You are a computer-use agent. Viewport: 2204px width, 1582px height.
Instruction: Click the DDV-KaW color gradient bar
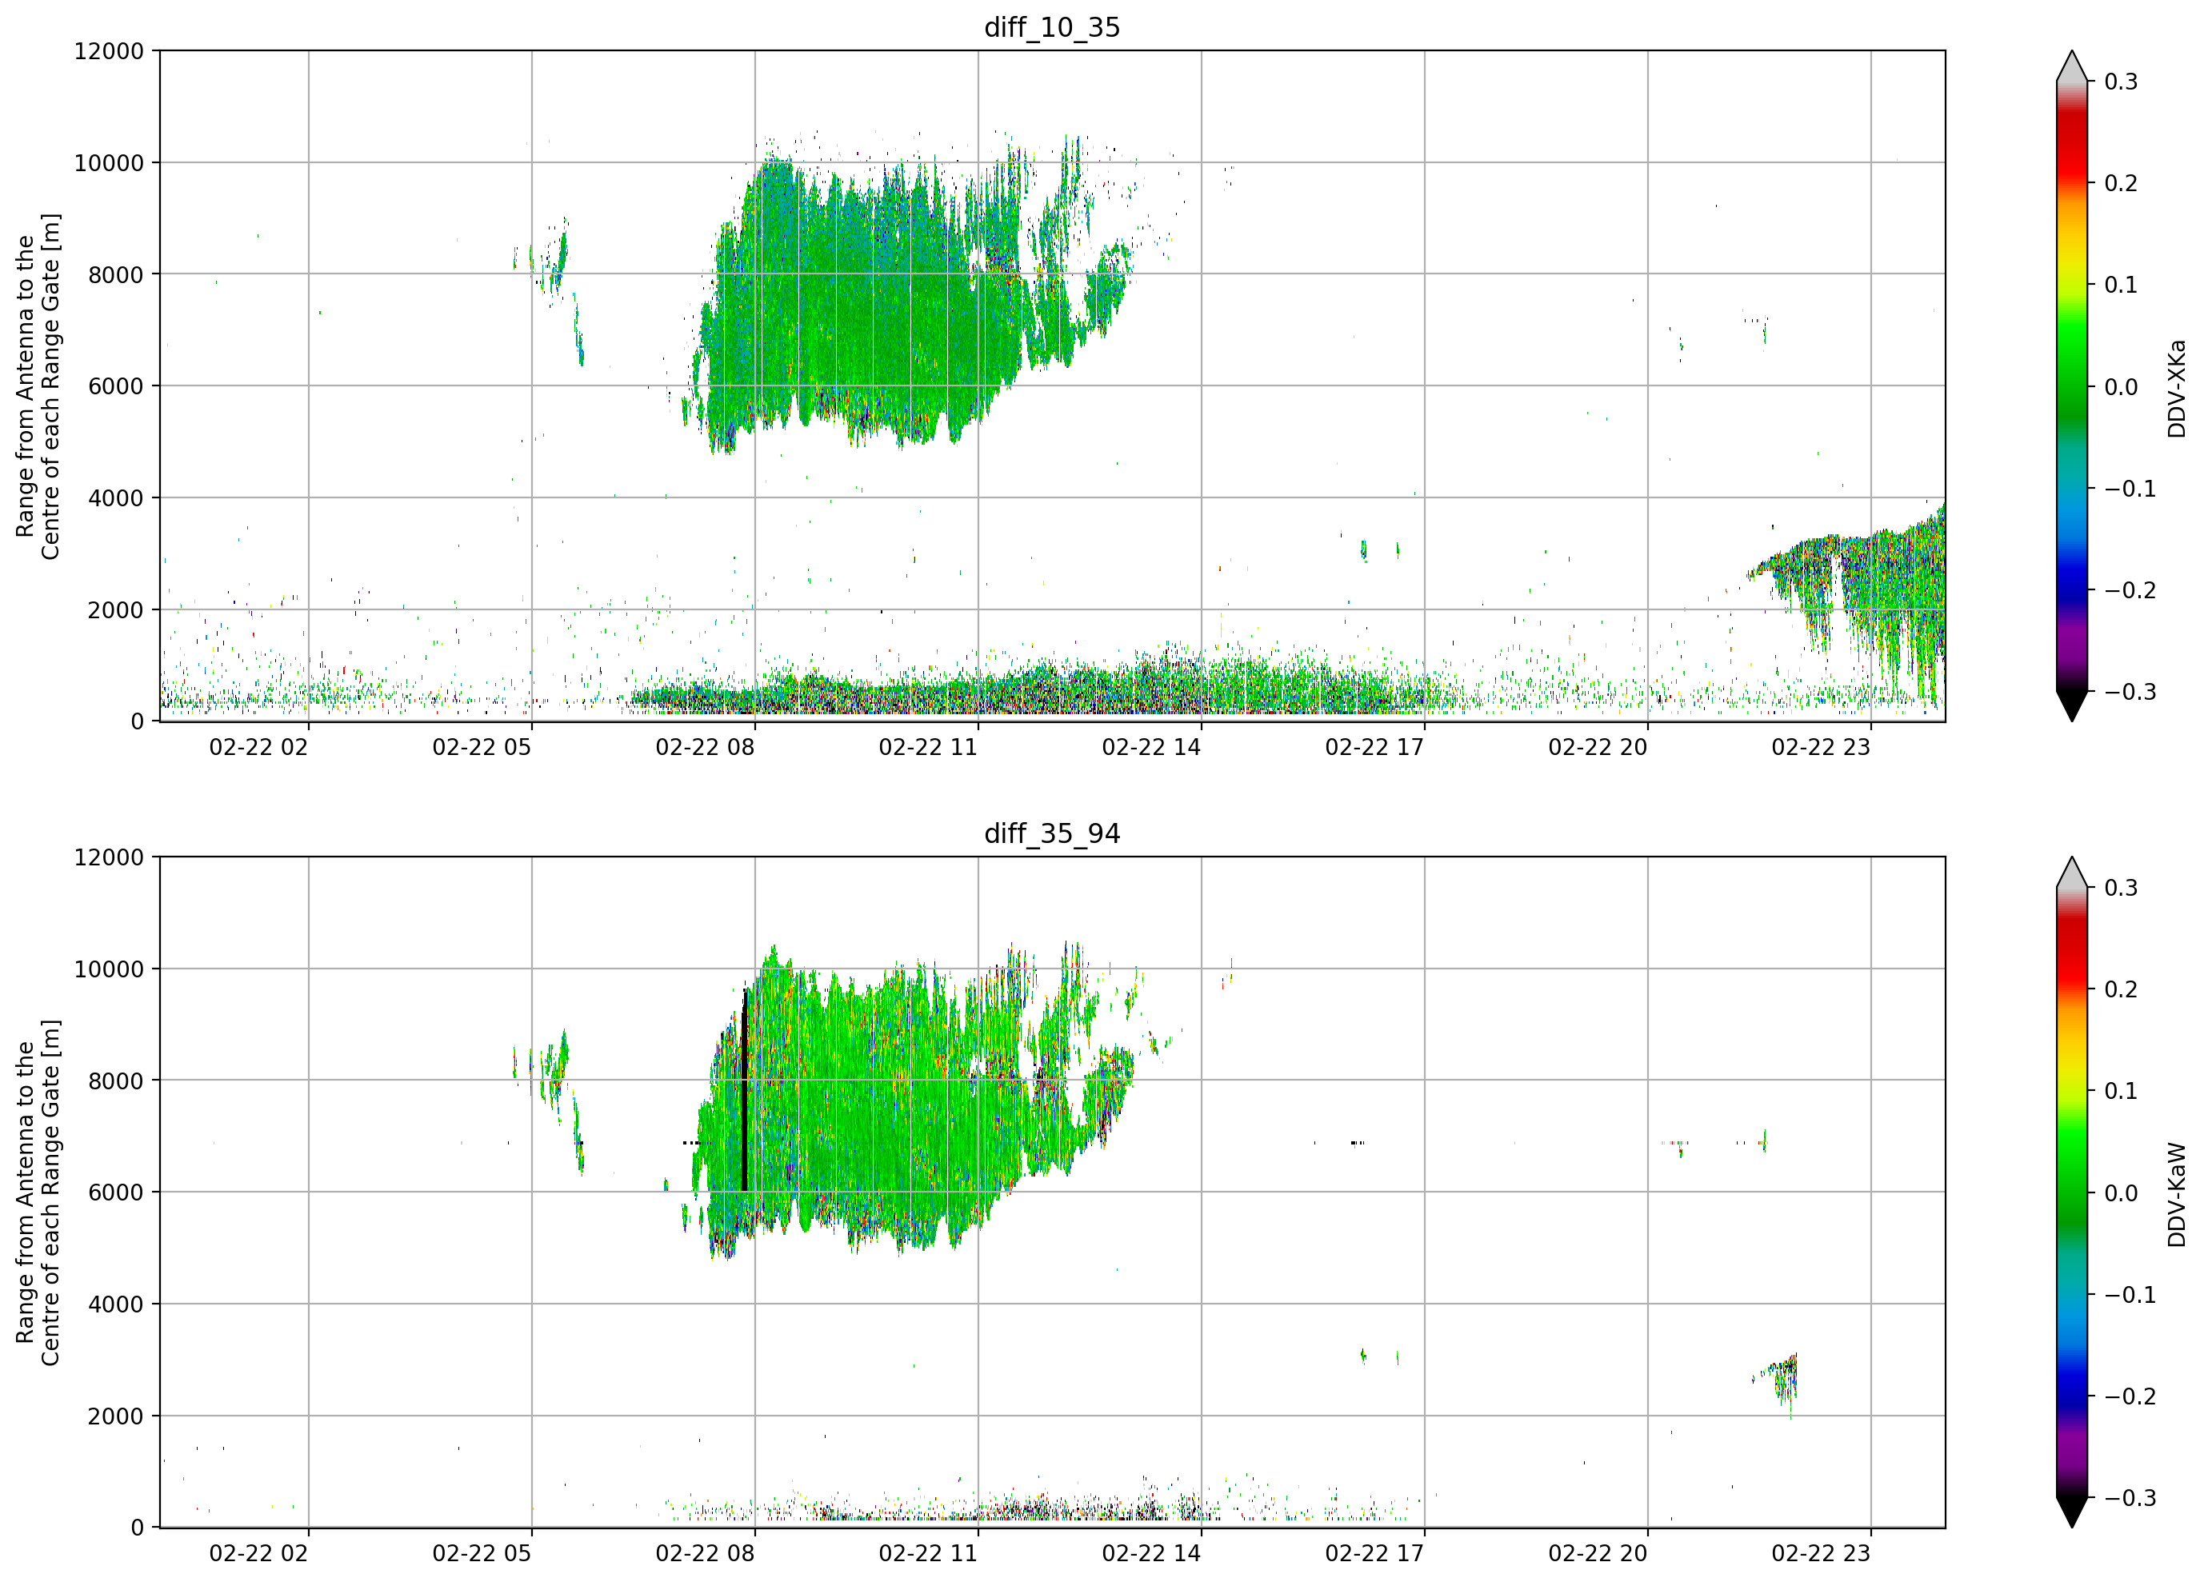pos(2072,1192)
